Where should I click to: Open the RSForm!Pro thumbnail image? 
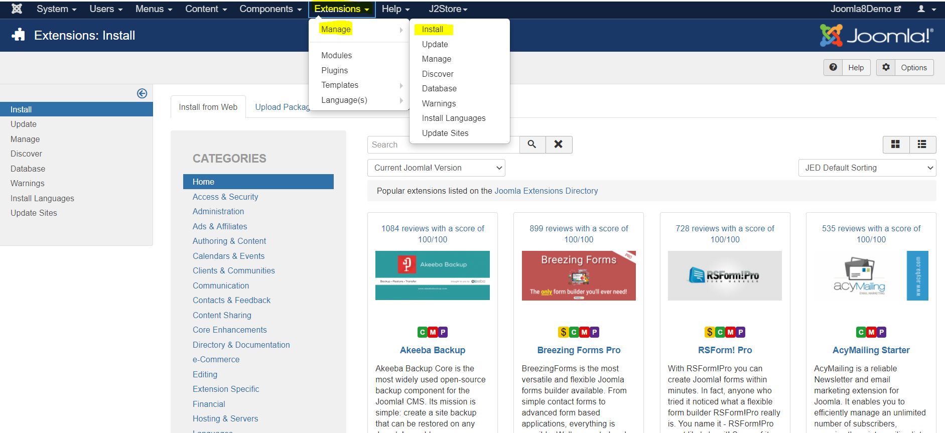click(x=725, y=275)
